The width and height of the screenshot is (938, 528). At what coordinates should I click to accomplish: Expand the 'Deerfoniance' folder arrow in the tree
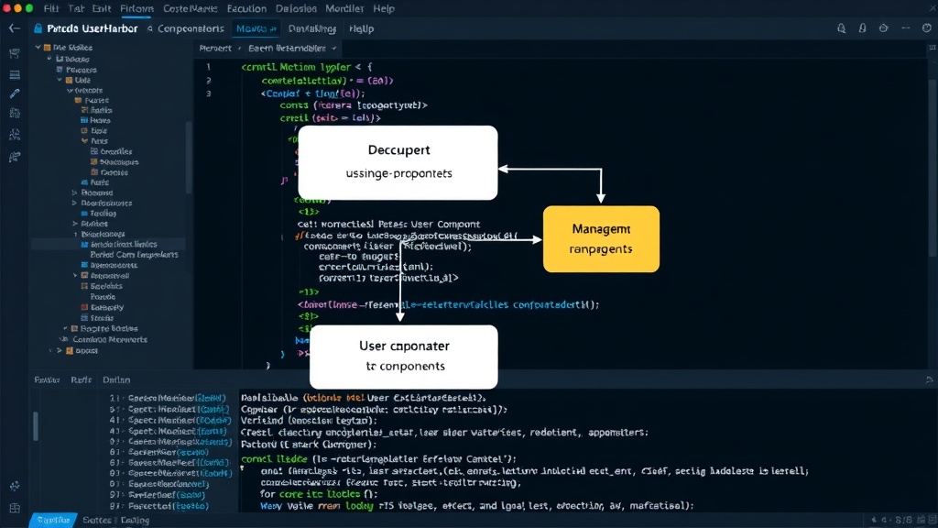coord(75,203)
